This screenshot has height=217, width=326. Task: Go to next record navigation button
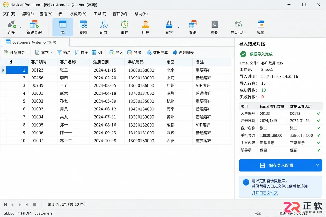coord(20,204)
